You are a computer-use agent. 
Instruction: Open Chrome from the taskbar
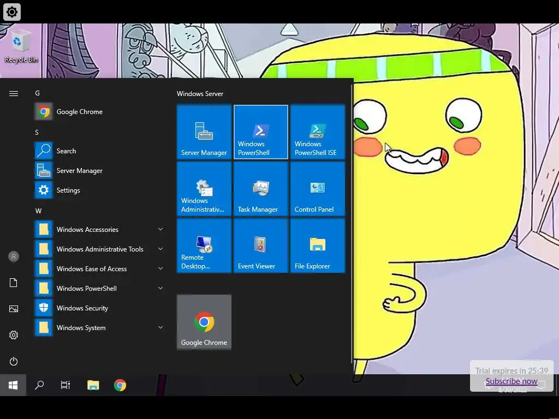click(120, 385)
